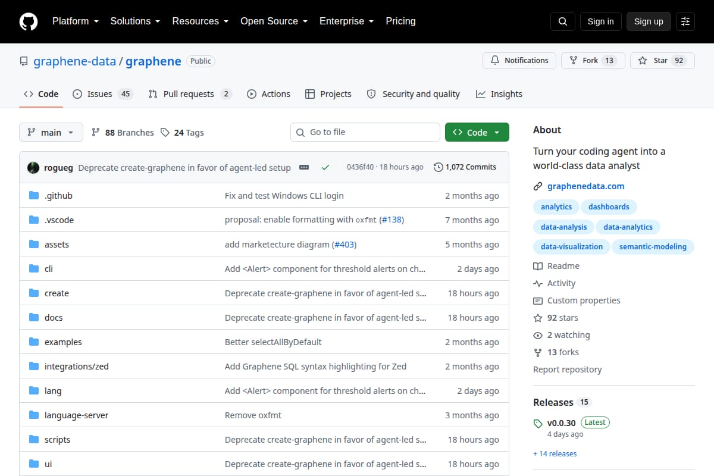Open the Insights tab
714x476 pixels.
[x=499, y=94]
